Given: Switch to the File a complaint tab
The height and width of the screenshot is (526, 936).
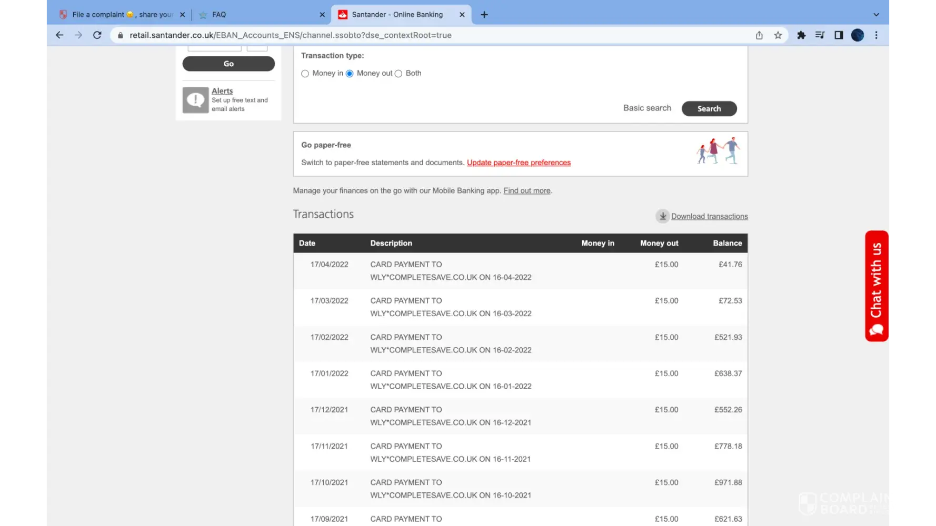Looking at the screenshot, I should (122, 15).
